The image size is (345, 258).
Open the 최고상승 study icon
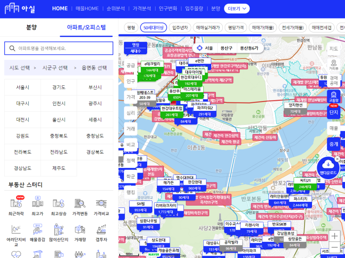pyautogui.click(x=59, y=203)
